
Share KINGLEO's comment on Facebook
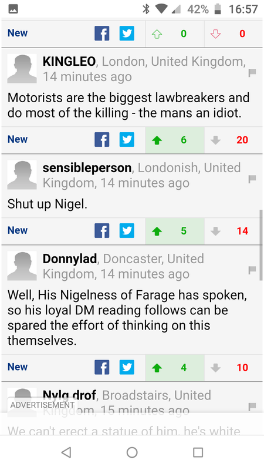click(101, 140)
